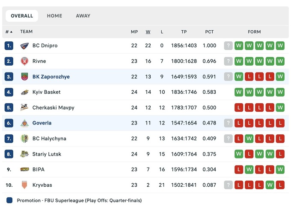Viewport: 291px width, 208px height.
Task: Click BC Dnipro's upcoming match question mark badge
Action: (x=229, y=46)
